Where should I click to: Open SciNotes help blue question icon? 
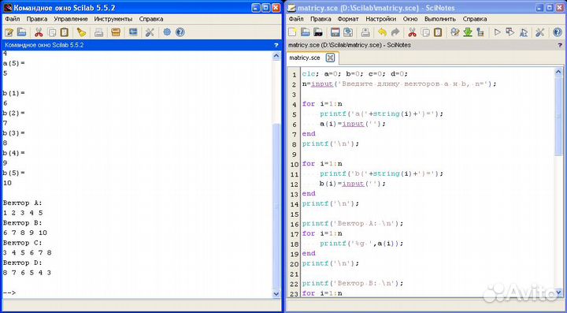[x=558, y=32]
